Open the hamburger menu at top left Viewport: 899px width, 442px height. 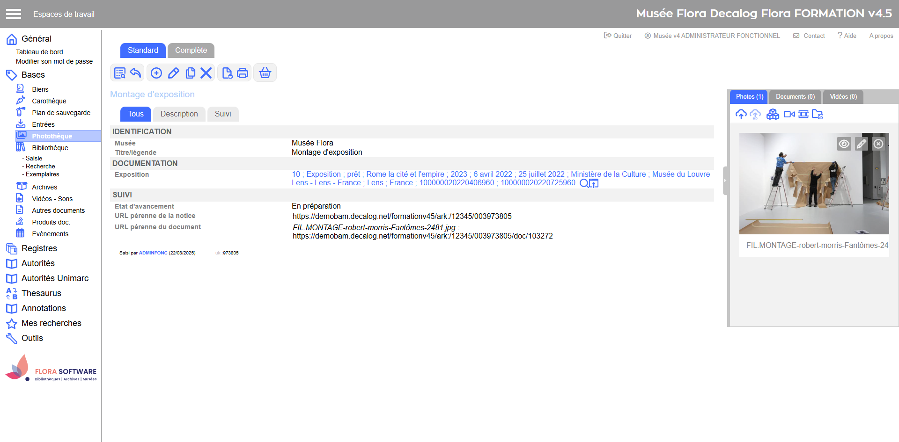14,14
